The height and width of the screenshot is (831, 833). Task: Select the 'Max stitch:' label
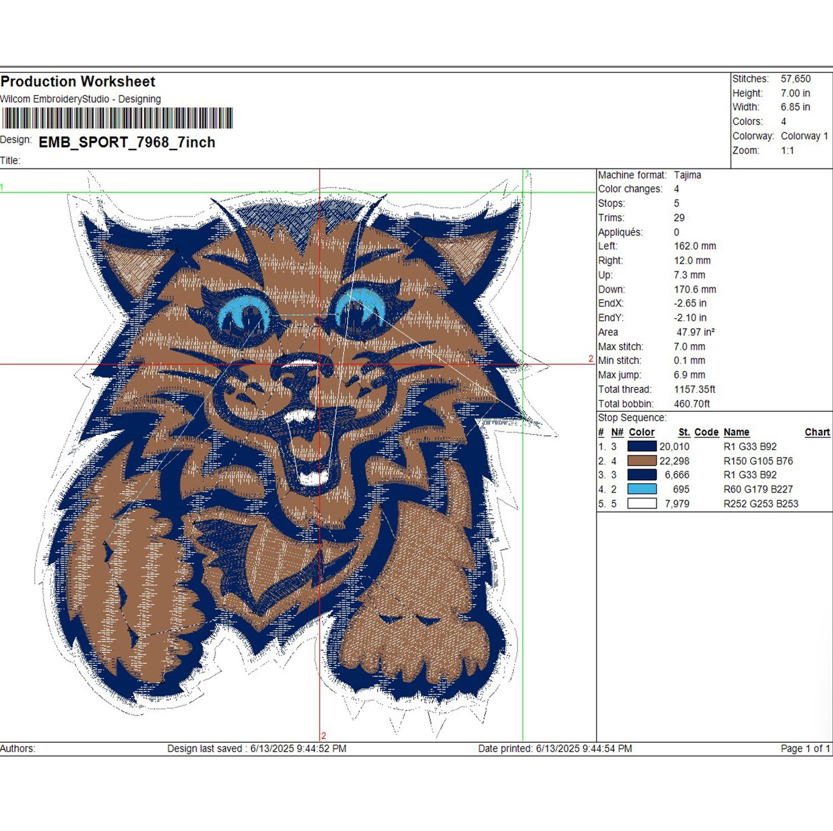pyautogui.click(x=621, y=347)
